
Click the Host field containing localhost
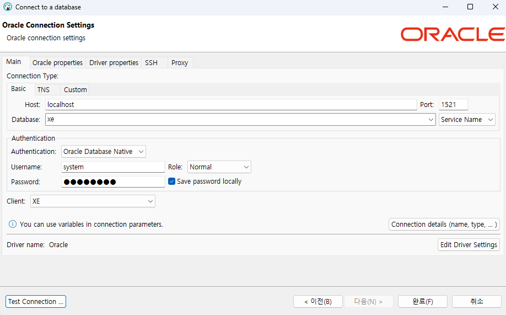[x=231, y=105]
